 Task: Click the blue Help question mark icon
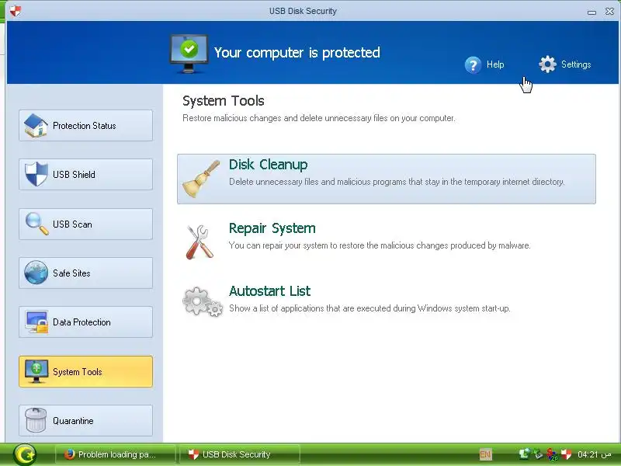[473, 65]
